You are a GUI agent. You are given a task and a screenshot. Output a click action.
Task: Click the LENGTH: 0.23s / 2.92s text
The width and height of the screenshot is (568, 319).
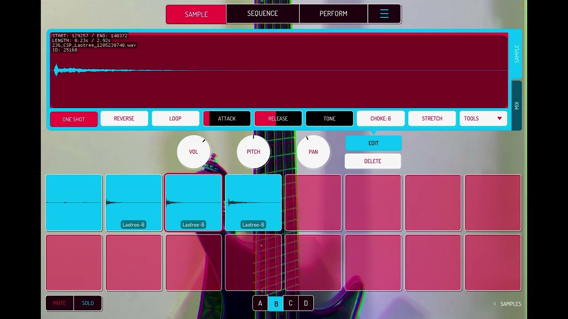(x=81, y=41)
